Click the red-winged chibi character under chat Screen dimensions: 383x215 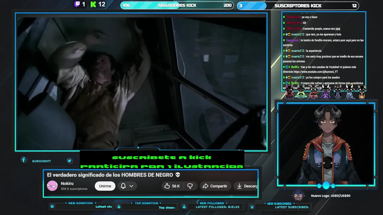point(289,92)
